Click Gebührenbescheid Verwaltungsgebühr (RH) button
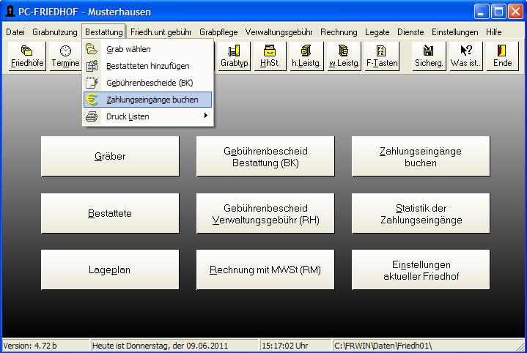The width and height of the screenshot is (527, 353). click(265, 213)
